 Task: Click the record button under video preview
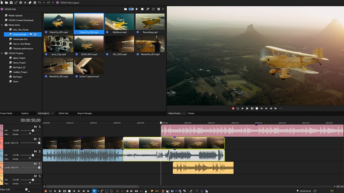[233, 108]
